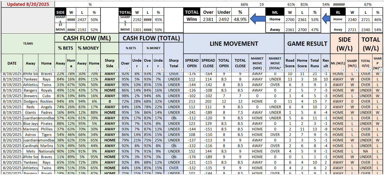Select the 'SIDE (W/L)' orange header cell

(x=345, y=44)
